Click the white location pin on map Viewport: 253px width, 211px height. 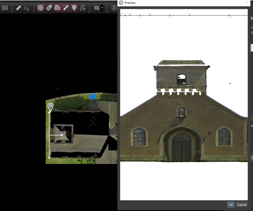point(50,107)
